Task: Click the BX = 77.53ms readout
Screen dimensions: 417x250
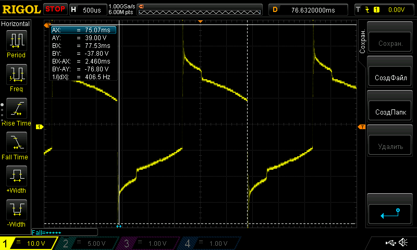Action: tap(81, 46)
